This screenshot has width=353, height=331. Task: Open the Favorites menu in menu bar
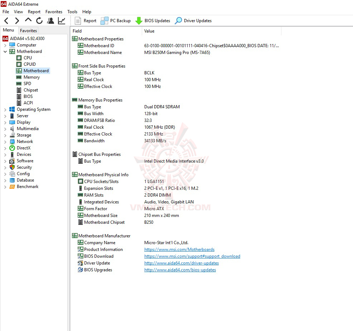click(54, 12)
